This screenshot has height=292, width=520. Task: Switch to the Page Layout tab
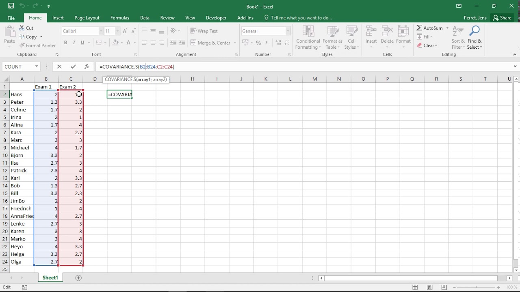coord(87,18)
